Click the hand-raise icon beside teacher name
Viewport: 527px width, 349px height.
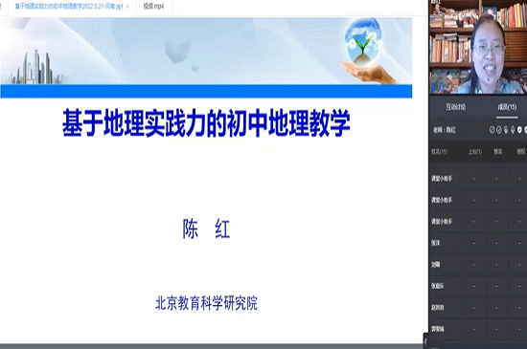click(x=506, y=130)
